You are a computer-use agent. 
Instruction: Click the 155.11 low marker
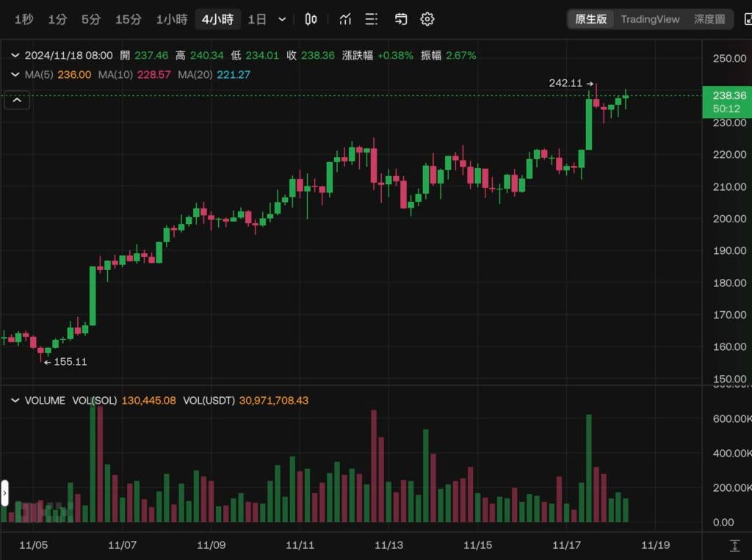(x=65, y=362)
